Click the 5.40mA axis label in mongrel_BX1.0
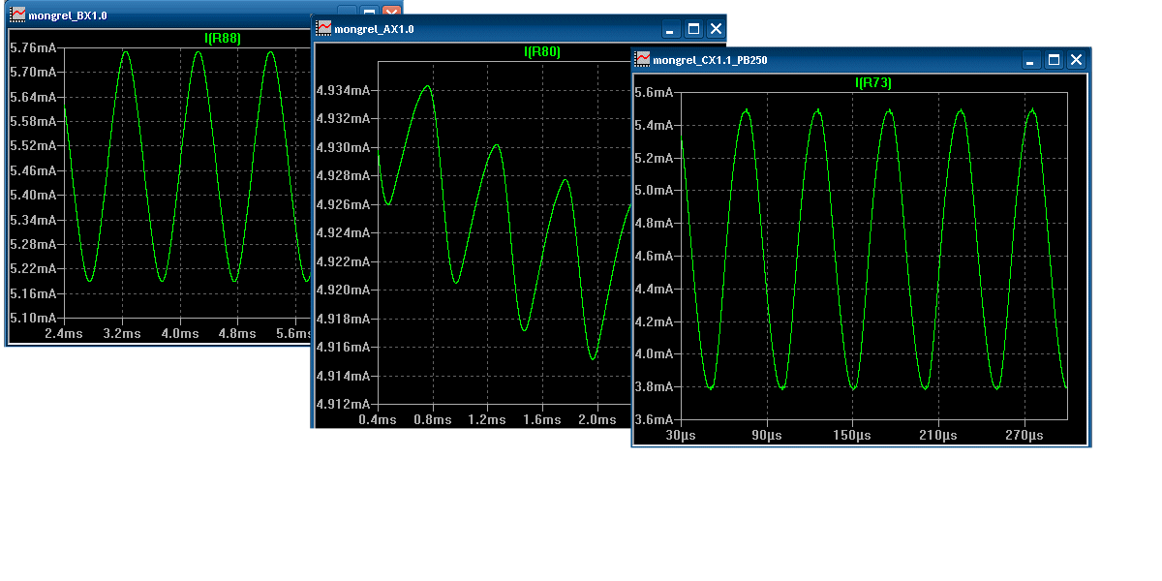Viewport: 1162px width, 581px height. tap(32, 195)
